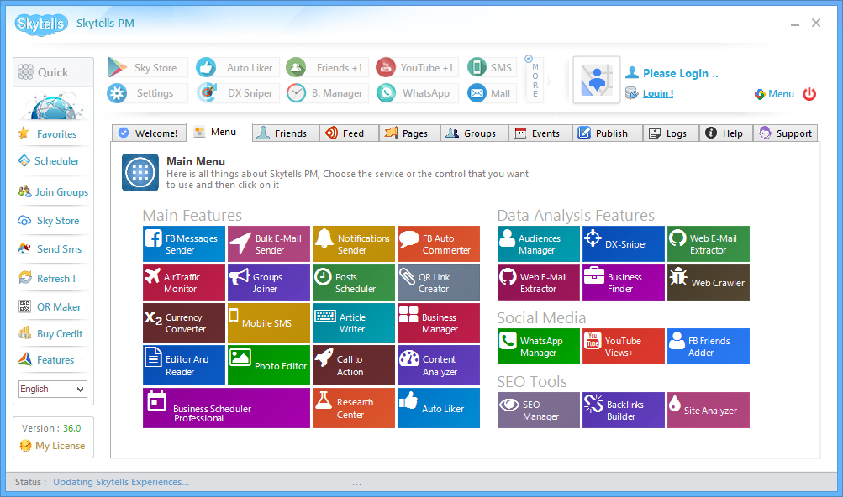Click the YouTube +1 toolbar button
The width and height of the screenshot is (843, 497).
coord(417,68)
